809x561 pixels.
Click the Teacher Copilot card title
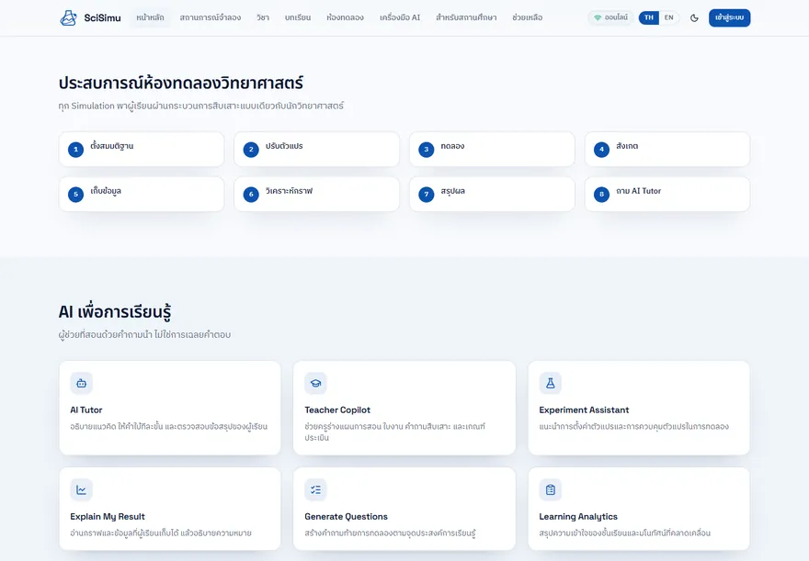point(337,410)
